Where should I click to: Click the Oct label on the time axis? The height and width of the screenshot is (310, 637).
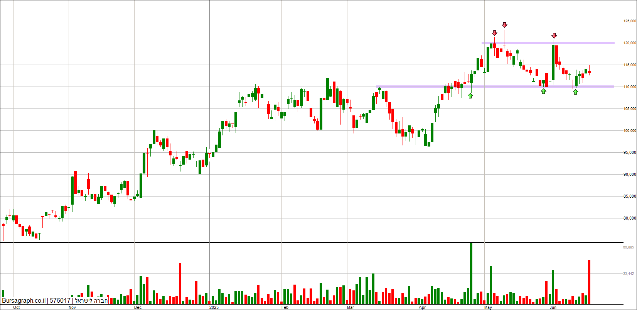16,307
